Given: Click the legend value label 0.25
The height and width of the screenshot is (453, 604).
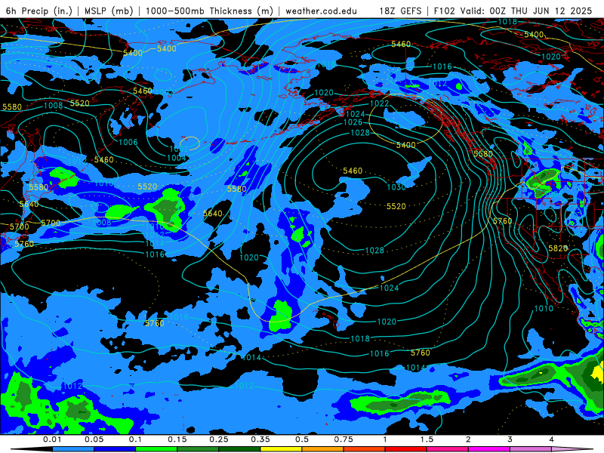Looking at the screenshot, I should (219, 439).
